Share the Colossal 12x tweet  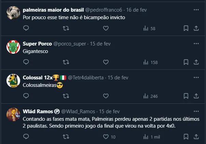point(196,96)
